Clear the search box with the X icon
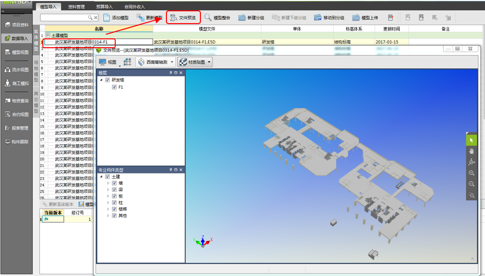The height and width of the screenshot is (276, 485). 96,18
